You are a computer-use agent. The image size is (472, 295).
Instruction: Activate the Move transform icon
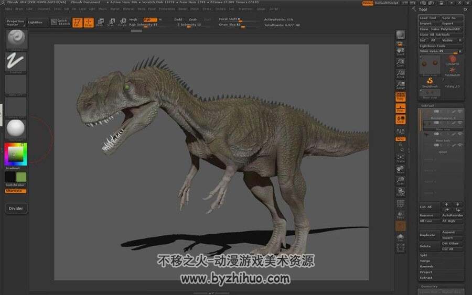coord(100,23)
